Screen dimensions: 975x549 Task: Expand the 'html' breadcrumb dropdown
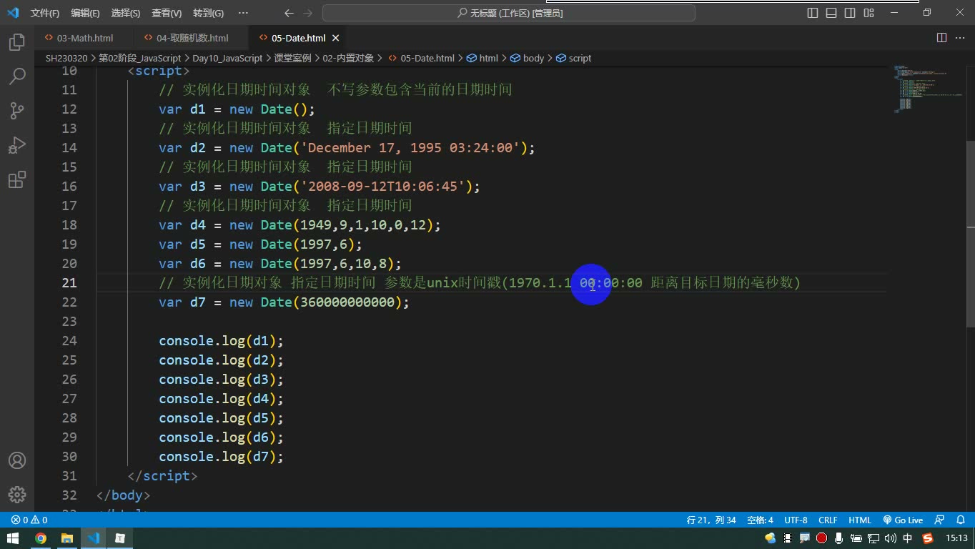482,58
